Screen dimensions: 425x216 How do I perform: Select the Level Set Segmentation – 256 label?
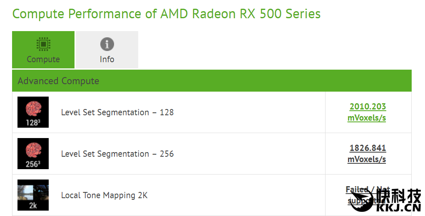pos(117,154)
